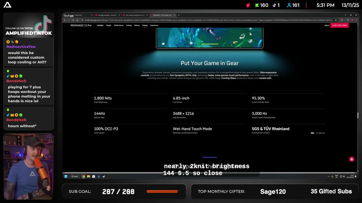Click the red YouTube icon in overlay
This screenshot has width=362, height=203.
click(248, 5)
